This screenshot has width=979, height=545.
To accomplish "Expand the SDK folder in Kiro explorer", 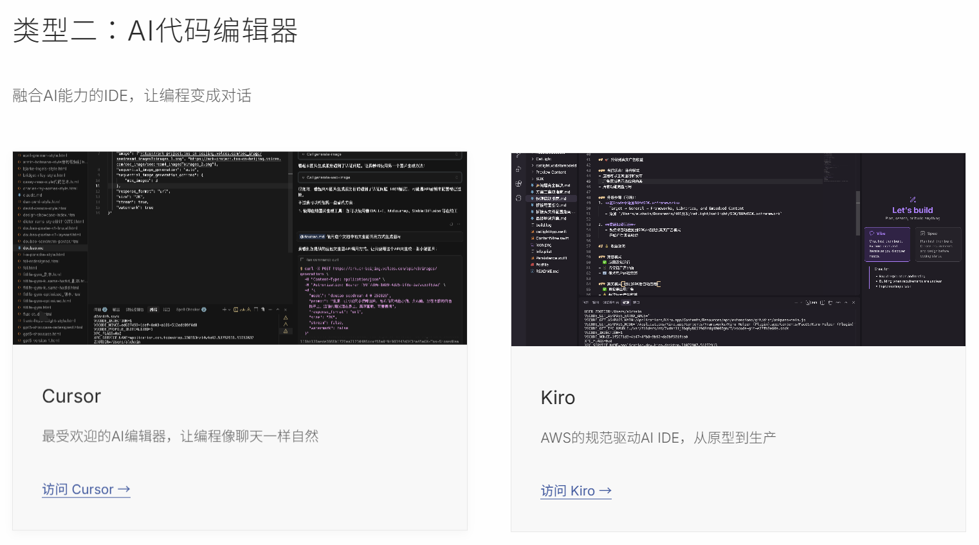I will pos(539,179).
